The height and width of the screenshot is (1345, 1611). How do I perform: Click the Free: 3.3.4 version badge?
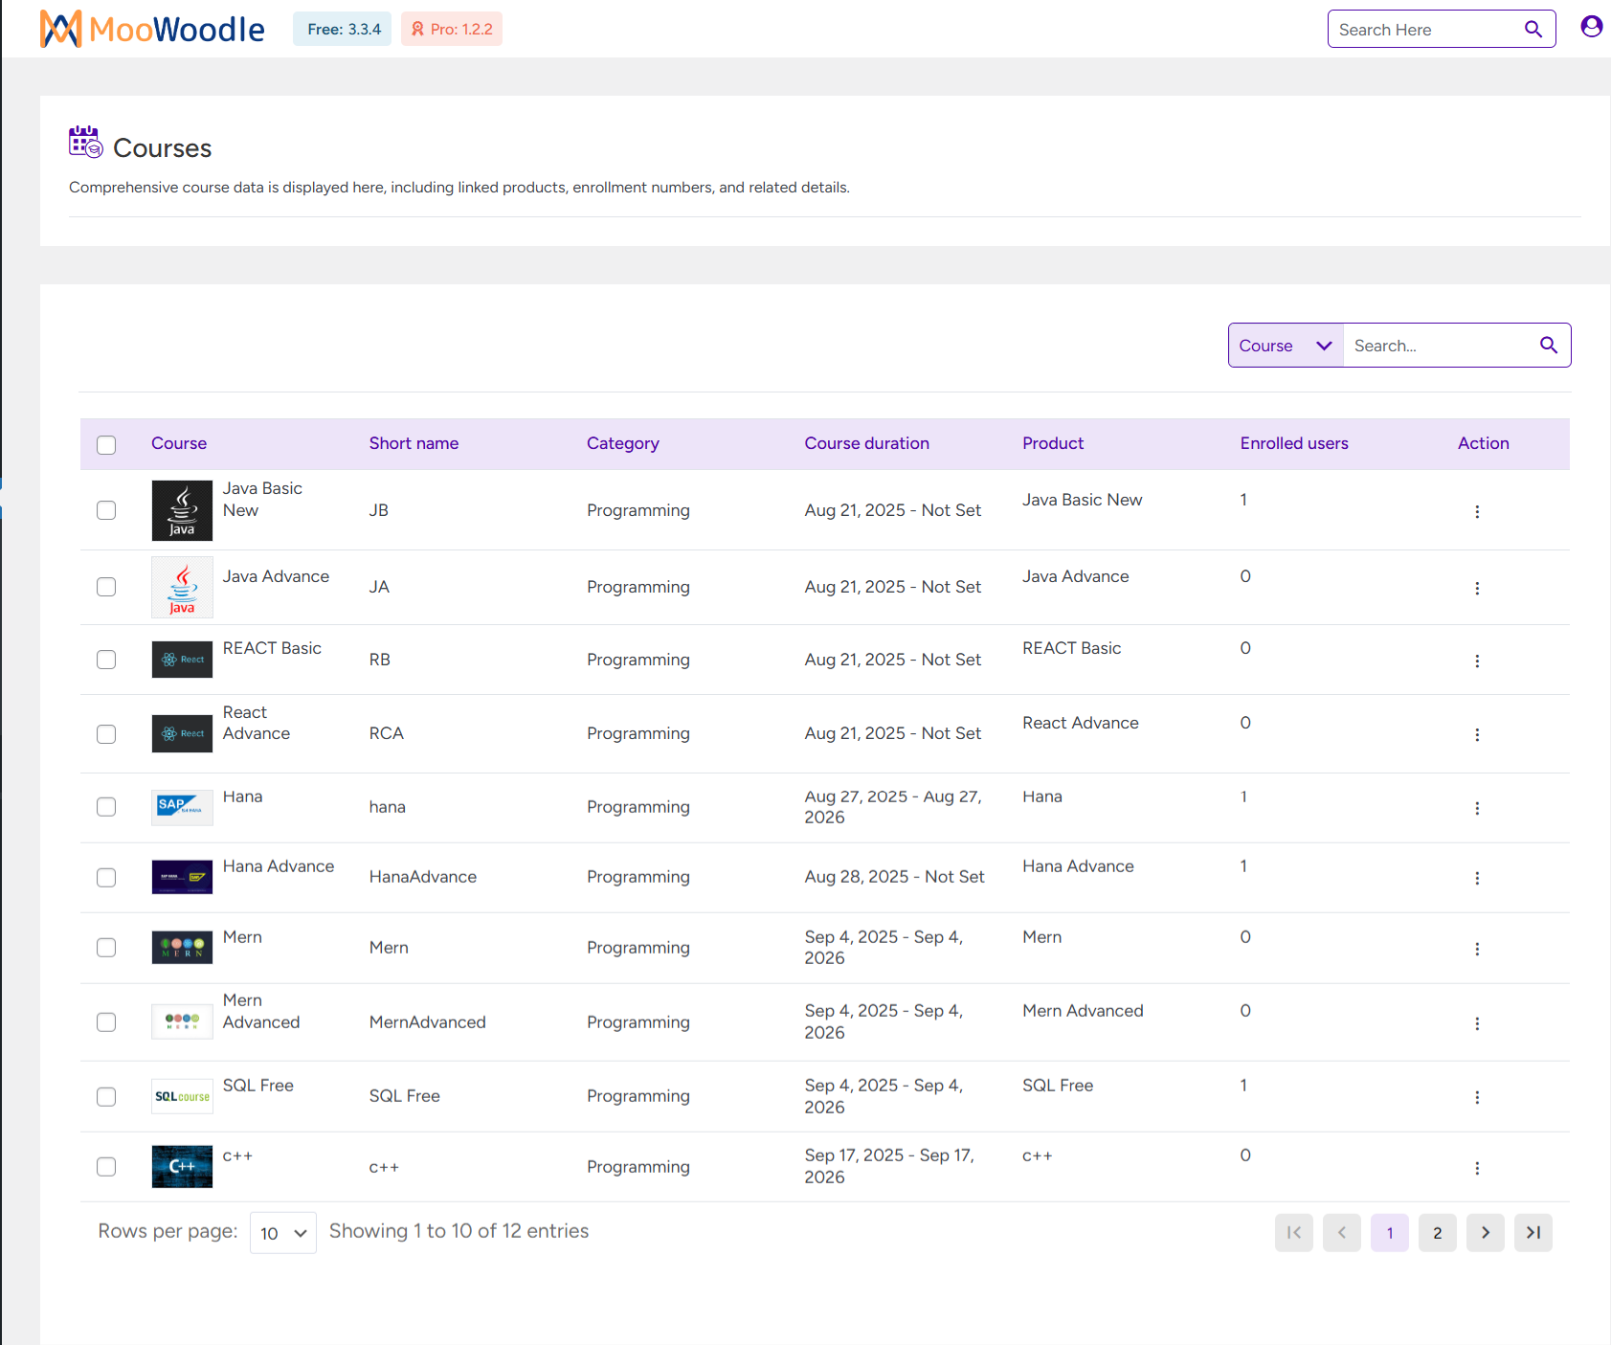[341, 29]
